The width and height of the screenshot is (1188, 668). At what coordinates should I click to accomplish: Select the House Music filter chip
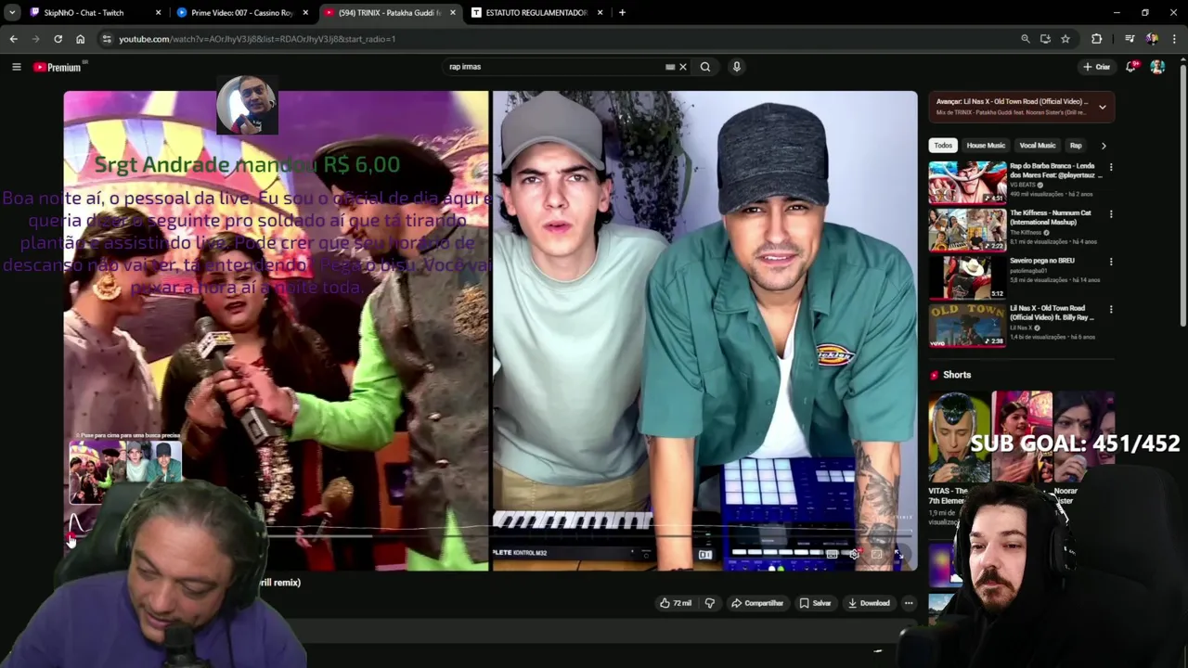[986, 146]
